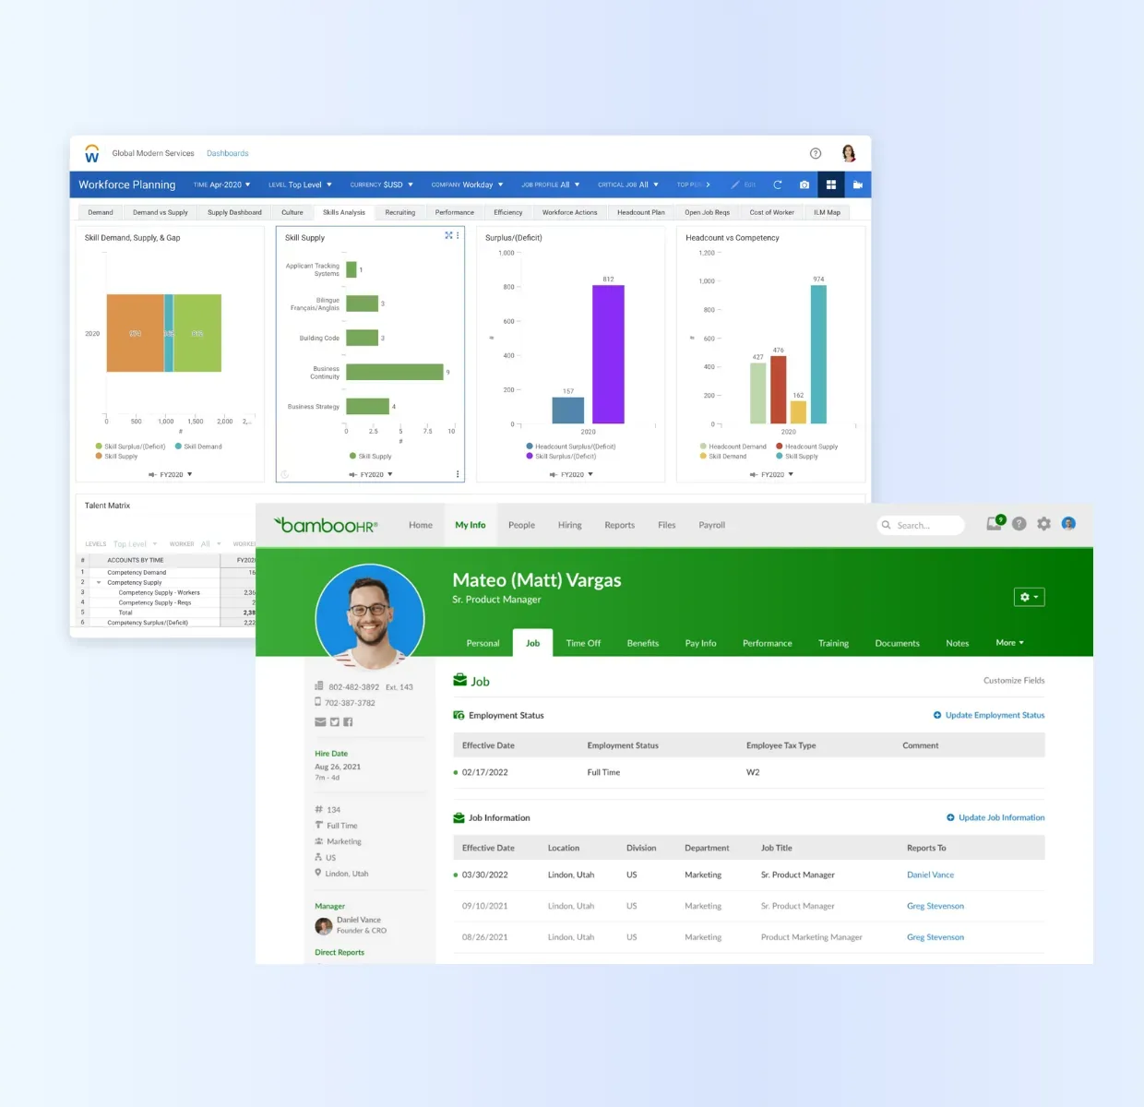This screenshot has width=1144, height=1107.
Task: Toggle yellow Skill Demand legend in Headcount chart
Action: (723, 456)
